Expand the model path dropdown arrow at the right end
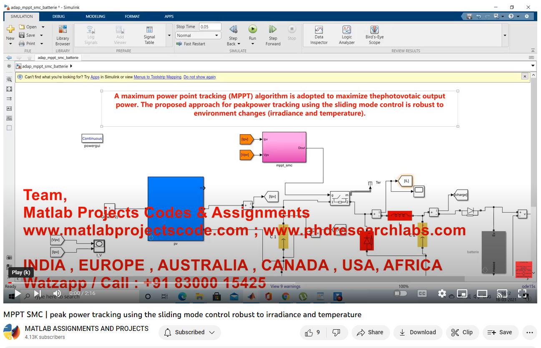Image resolution: width=541 pixels, height=348 pixels. 533,66
